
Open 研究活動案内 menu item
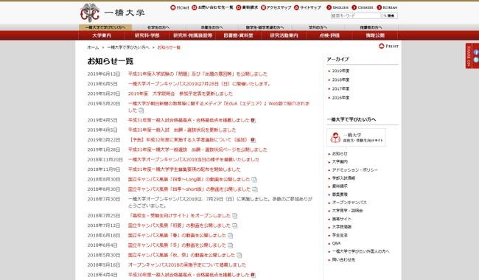(284, 35)
